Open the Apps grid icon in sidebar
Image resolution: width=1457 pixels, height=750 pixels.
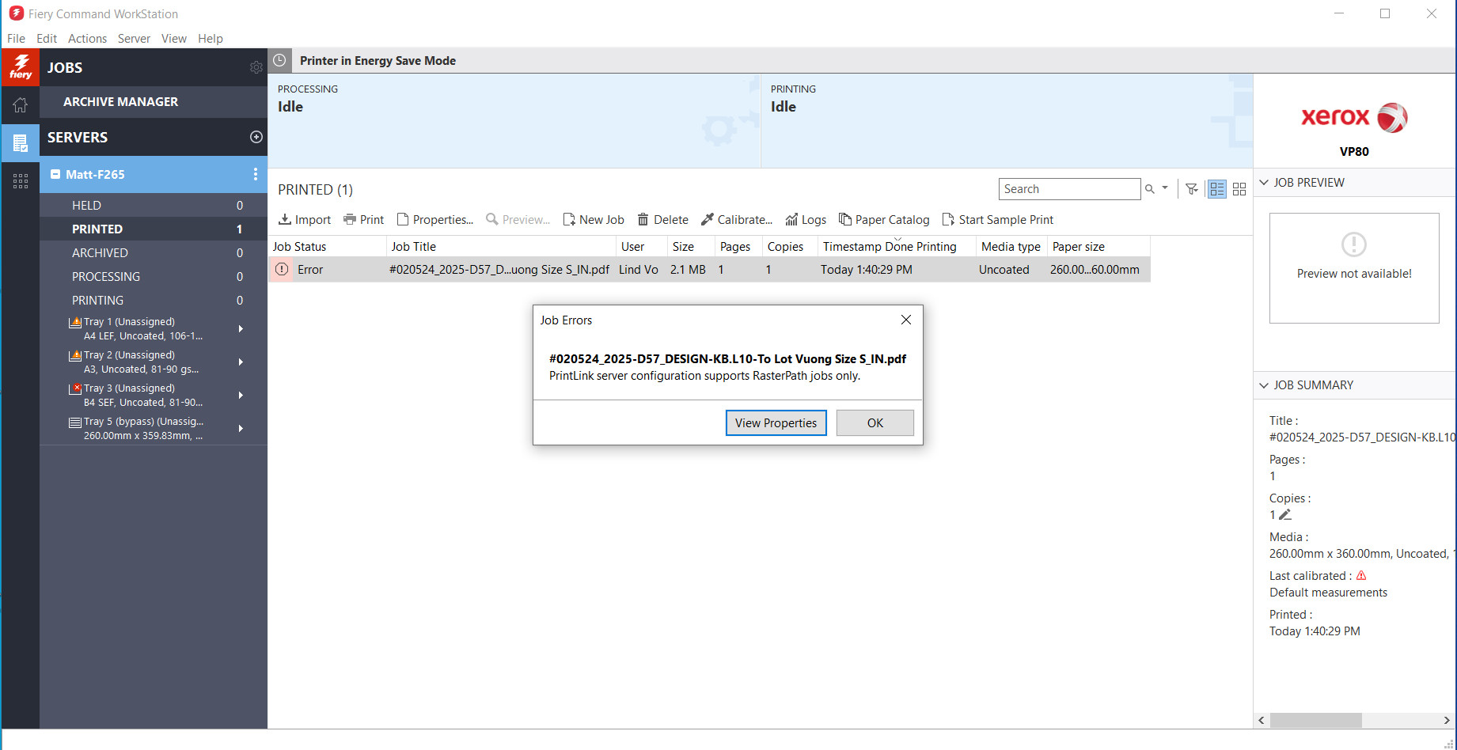21,181
